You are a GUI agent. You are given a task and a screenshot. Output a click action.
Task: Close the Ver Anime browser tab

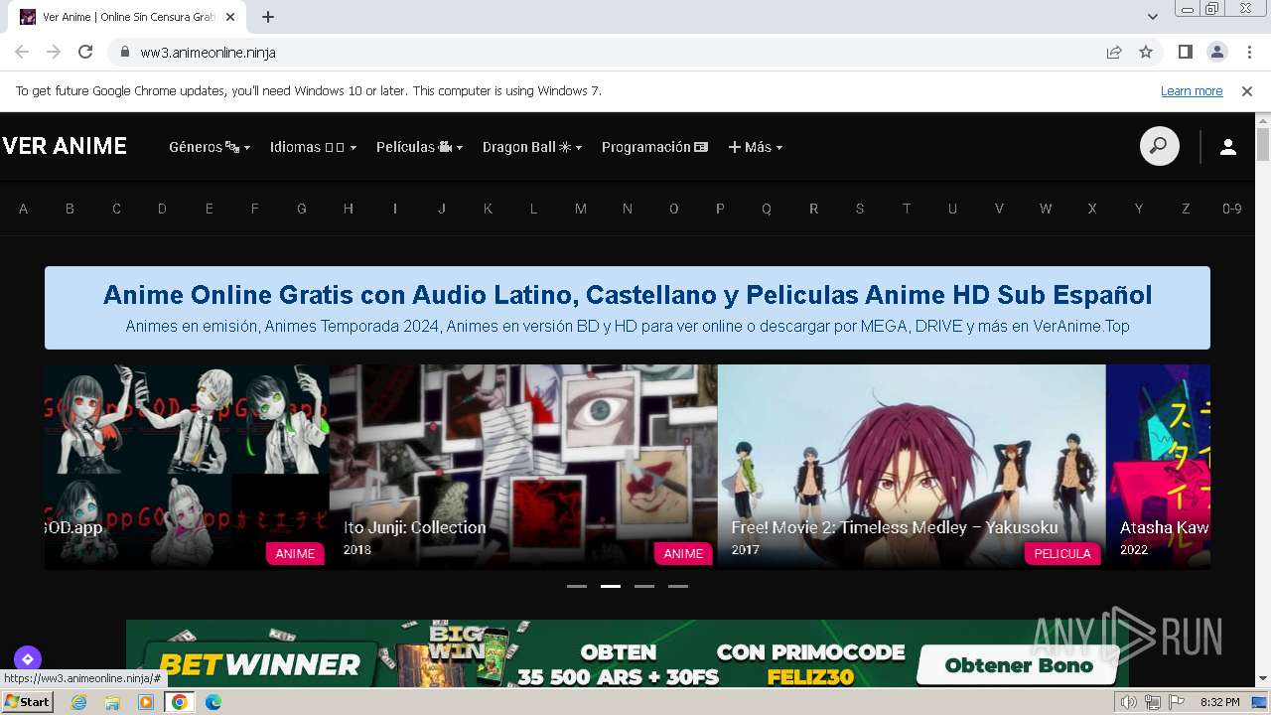[x=230, y=17]
